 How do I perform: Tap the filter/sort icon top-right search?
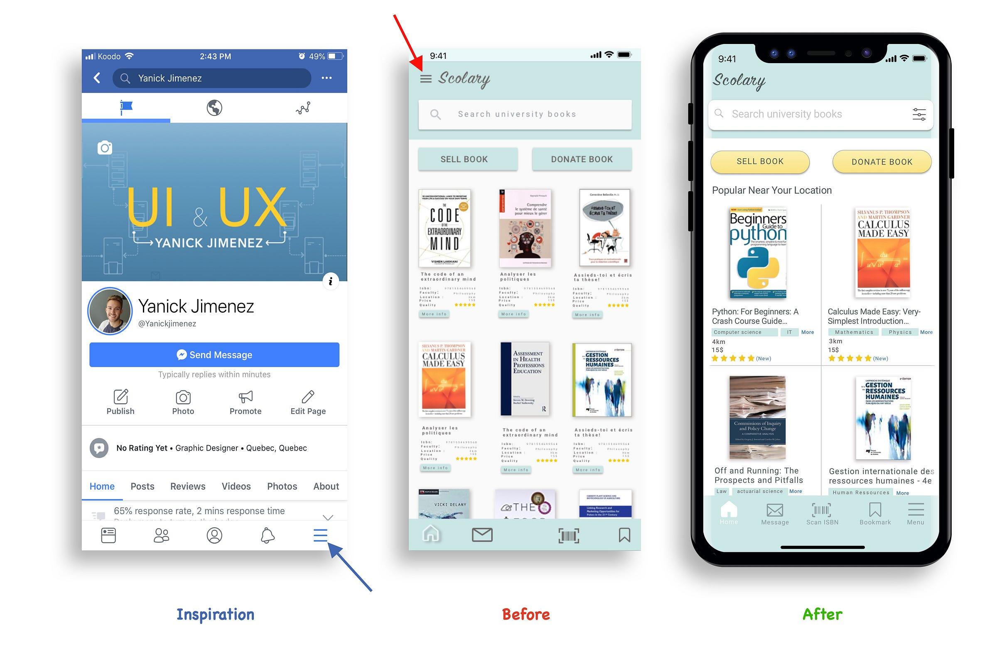[x=918, y=114]
